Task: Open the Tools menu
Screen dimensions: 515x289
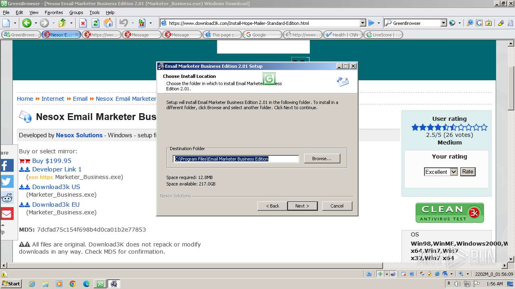Action: pyautogui.click(x=95, y=12)
